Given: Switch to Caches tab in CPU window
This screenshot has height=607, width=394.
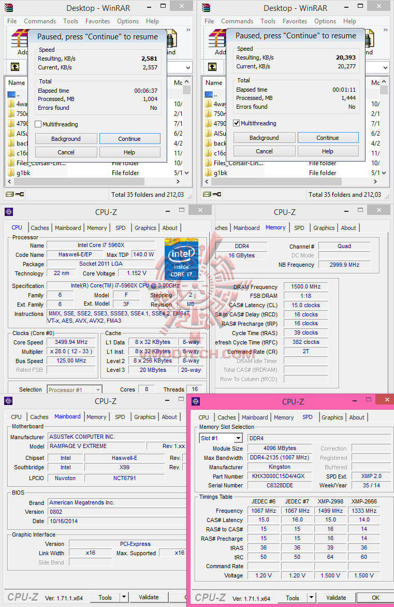Looking at the screenshot, I should [x=40, y=228].
